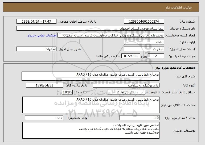
Task: Click the label تاریخ نیاز به کالا
Action: tap(76, 85)
